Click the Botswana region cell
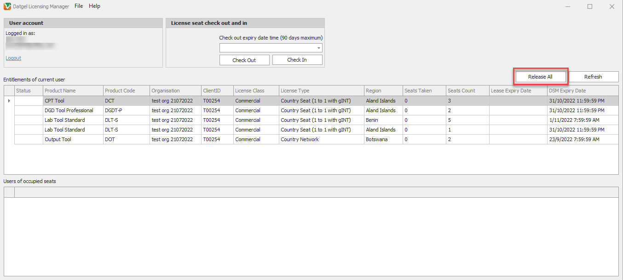 (x=383, y=139)
